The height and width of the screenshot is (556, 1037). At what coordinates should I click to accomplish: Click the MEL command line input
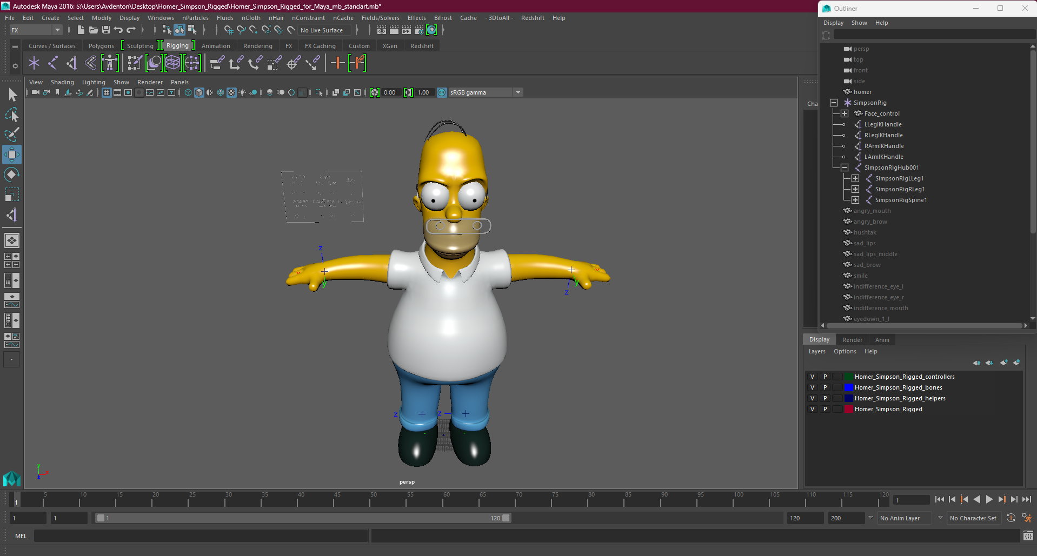201,536
